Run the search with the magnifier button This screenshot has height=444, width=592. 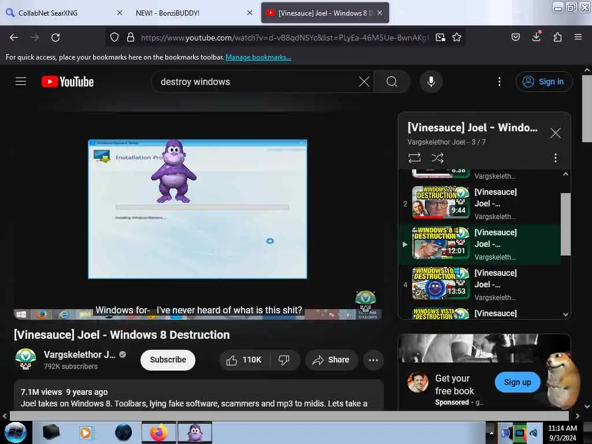(392, 82)
